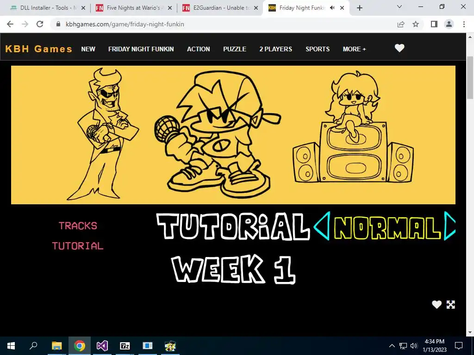Image resolution: width=474 pixels, height=355 pixels.
Task: Go back with the browser back arrow
Action: (x=10, y=24)
